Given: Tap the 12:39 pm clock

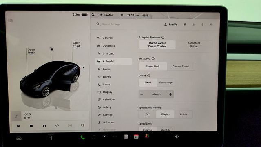Looking at the screenshot, I should click(133, 16).
